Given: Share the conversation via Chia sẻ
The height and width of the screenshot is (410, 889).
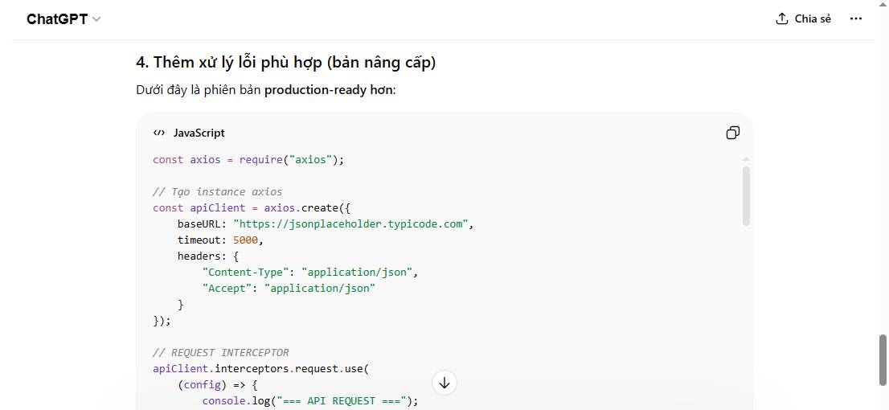Looking at the screenshot, I should click(803, 18).
